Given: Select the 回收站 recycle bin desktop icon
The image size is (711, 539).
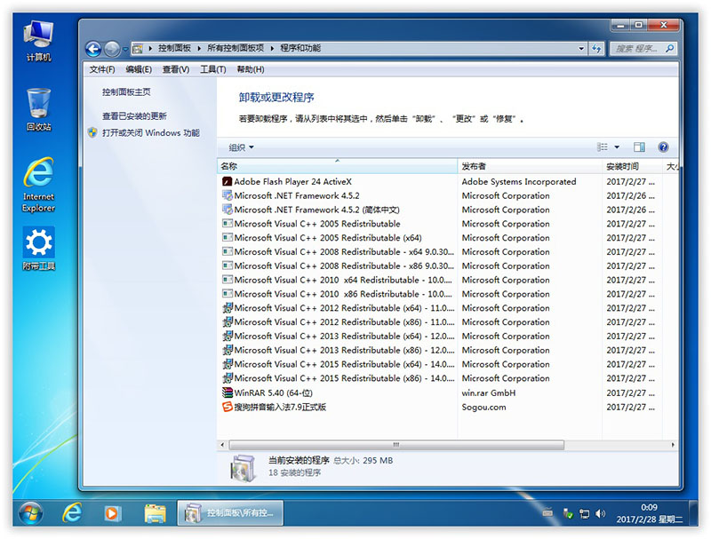Looking at the screenshot, I should pyautogui.click(x=38, y=110).
